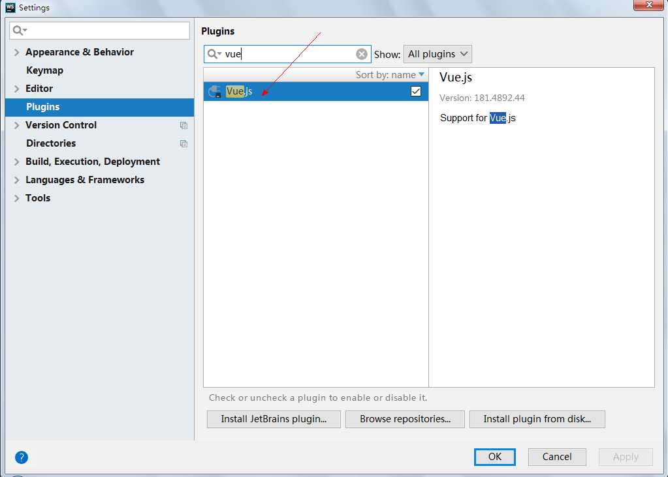Click Install JetBrains plugin button
668x477 pixels.
pyautogui.click(x=274, y=419)
